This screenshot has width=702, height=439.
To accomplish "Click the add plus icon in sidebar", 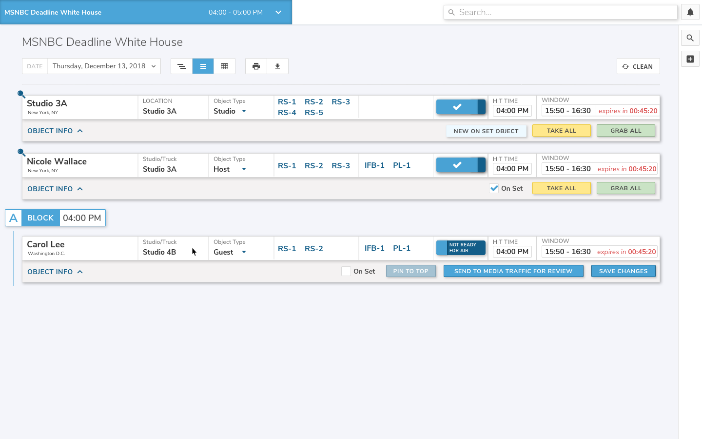I will click(x=690, y=59).
